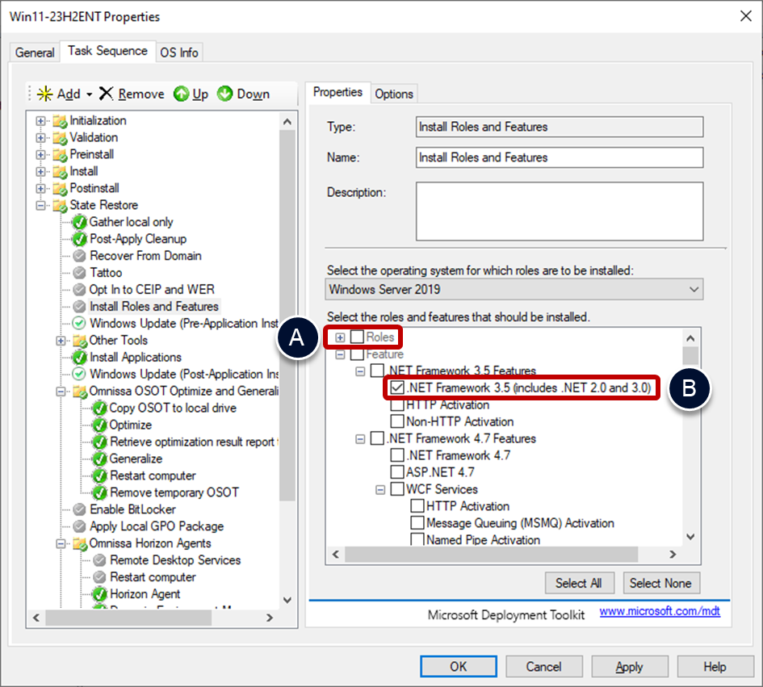The image size is (763, 687).
Task: Expand the Preinstall folder in task sequence
Action: click(41, 154)
